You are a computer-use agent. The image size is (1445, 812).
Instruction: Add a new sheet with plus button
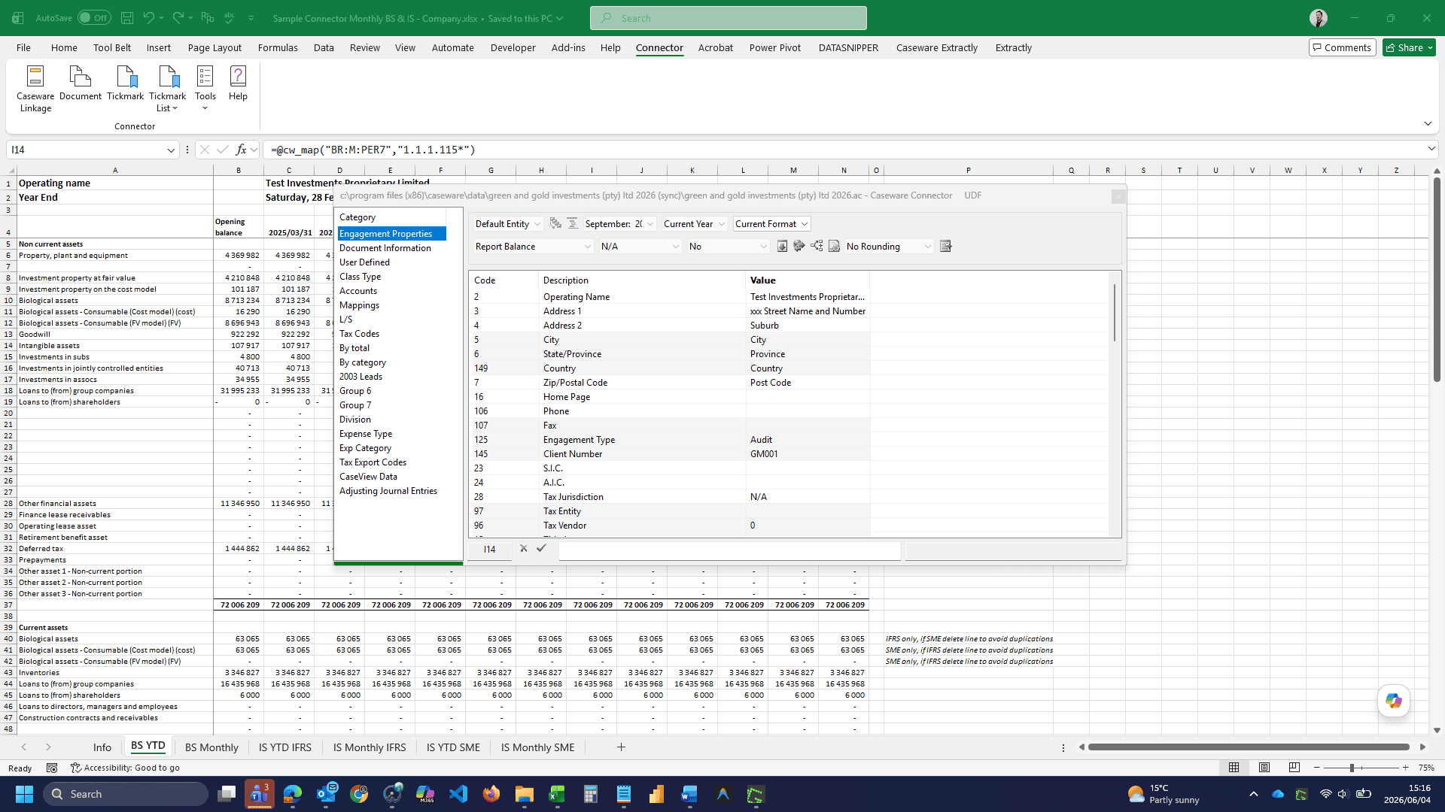point(621,747)
